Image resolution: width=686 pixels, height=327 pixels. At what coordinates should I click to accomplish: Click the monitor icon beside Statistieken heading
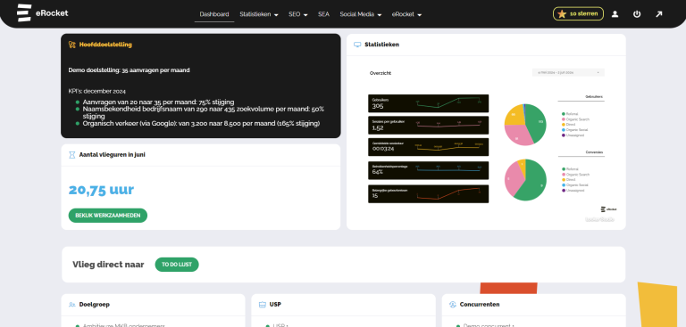(357, 45)
